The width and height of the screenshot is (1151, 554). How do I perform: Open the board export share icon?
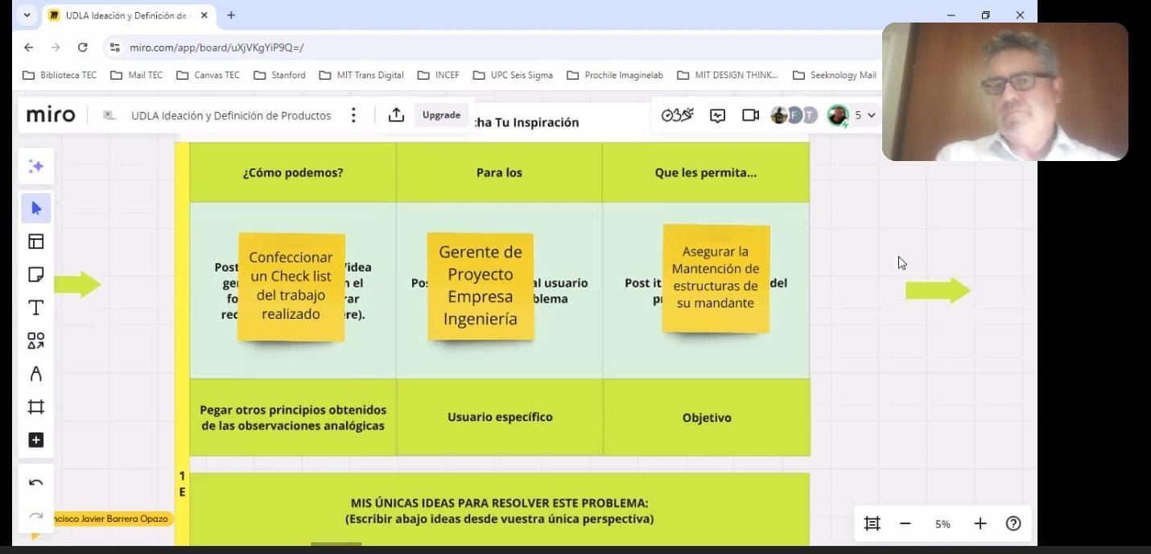click(396, 115)
